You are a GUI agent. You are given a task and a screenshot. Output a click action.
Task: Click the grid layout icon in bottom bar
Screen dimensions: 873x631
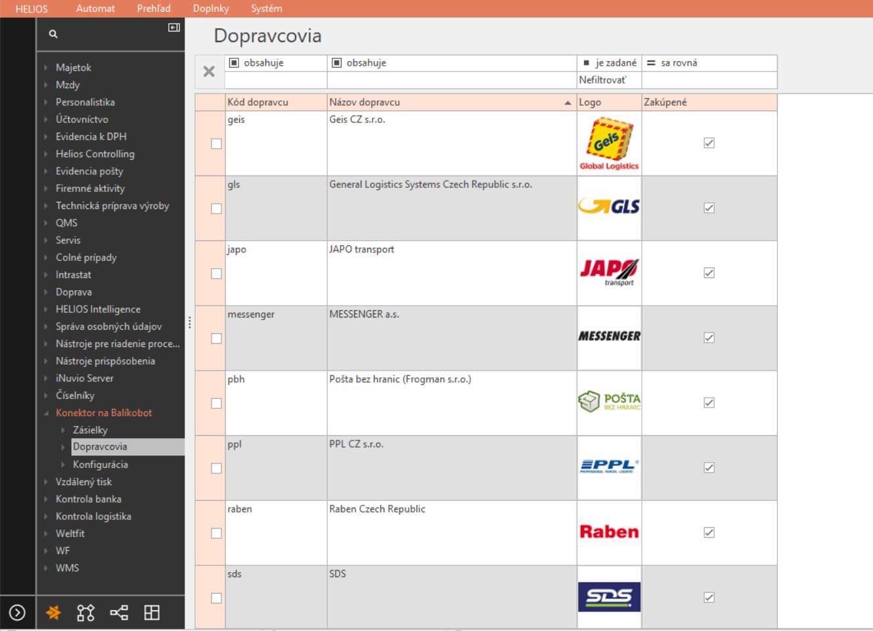point(152,613)
